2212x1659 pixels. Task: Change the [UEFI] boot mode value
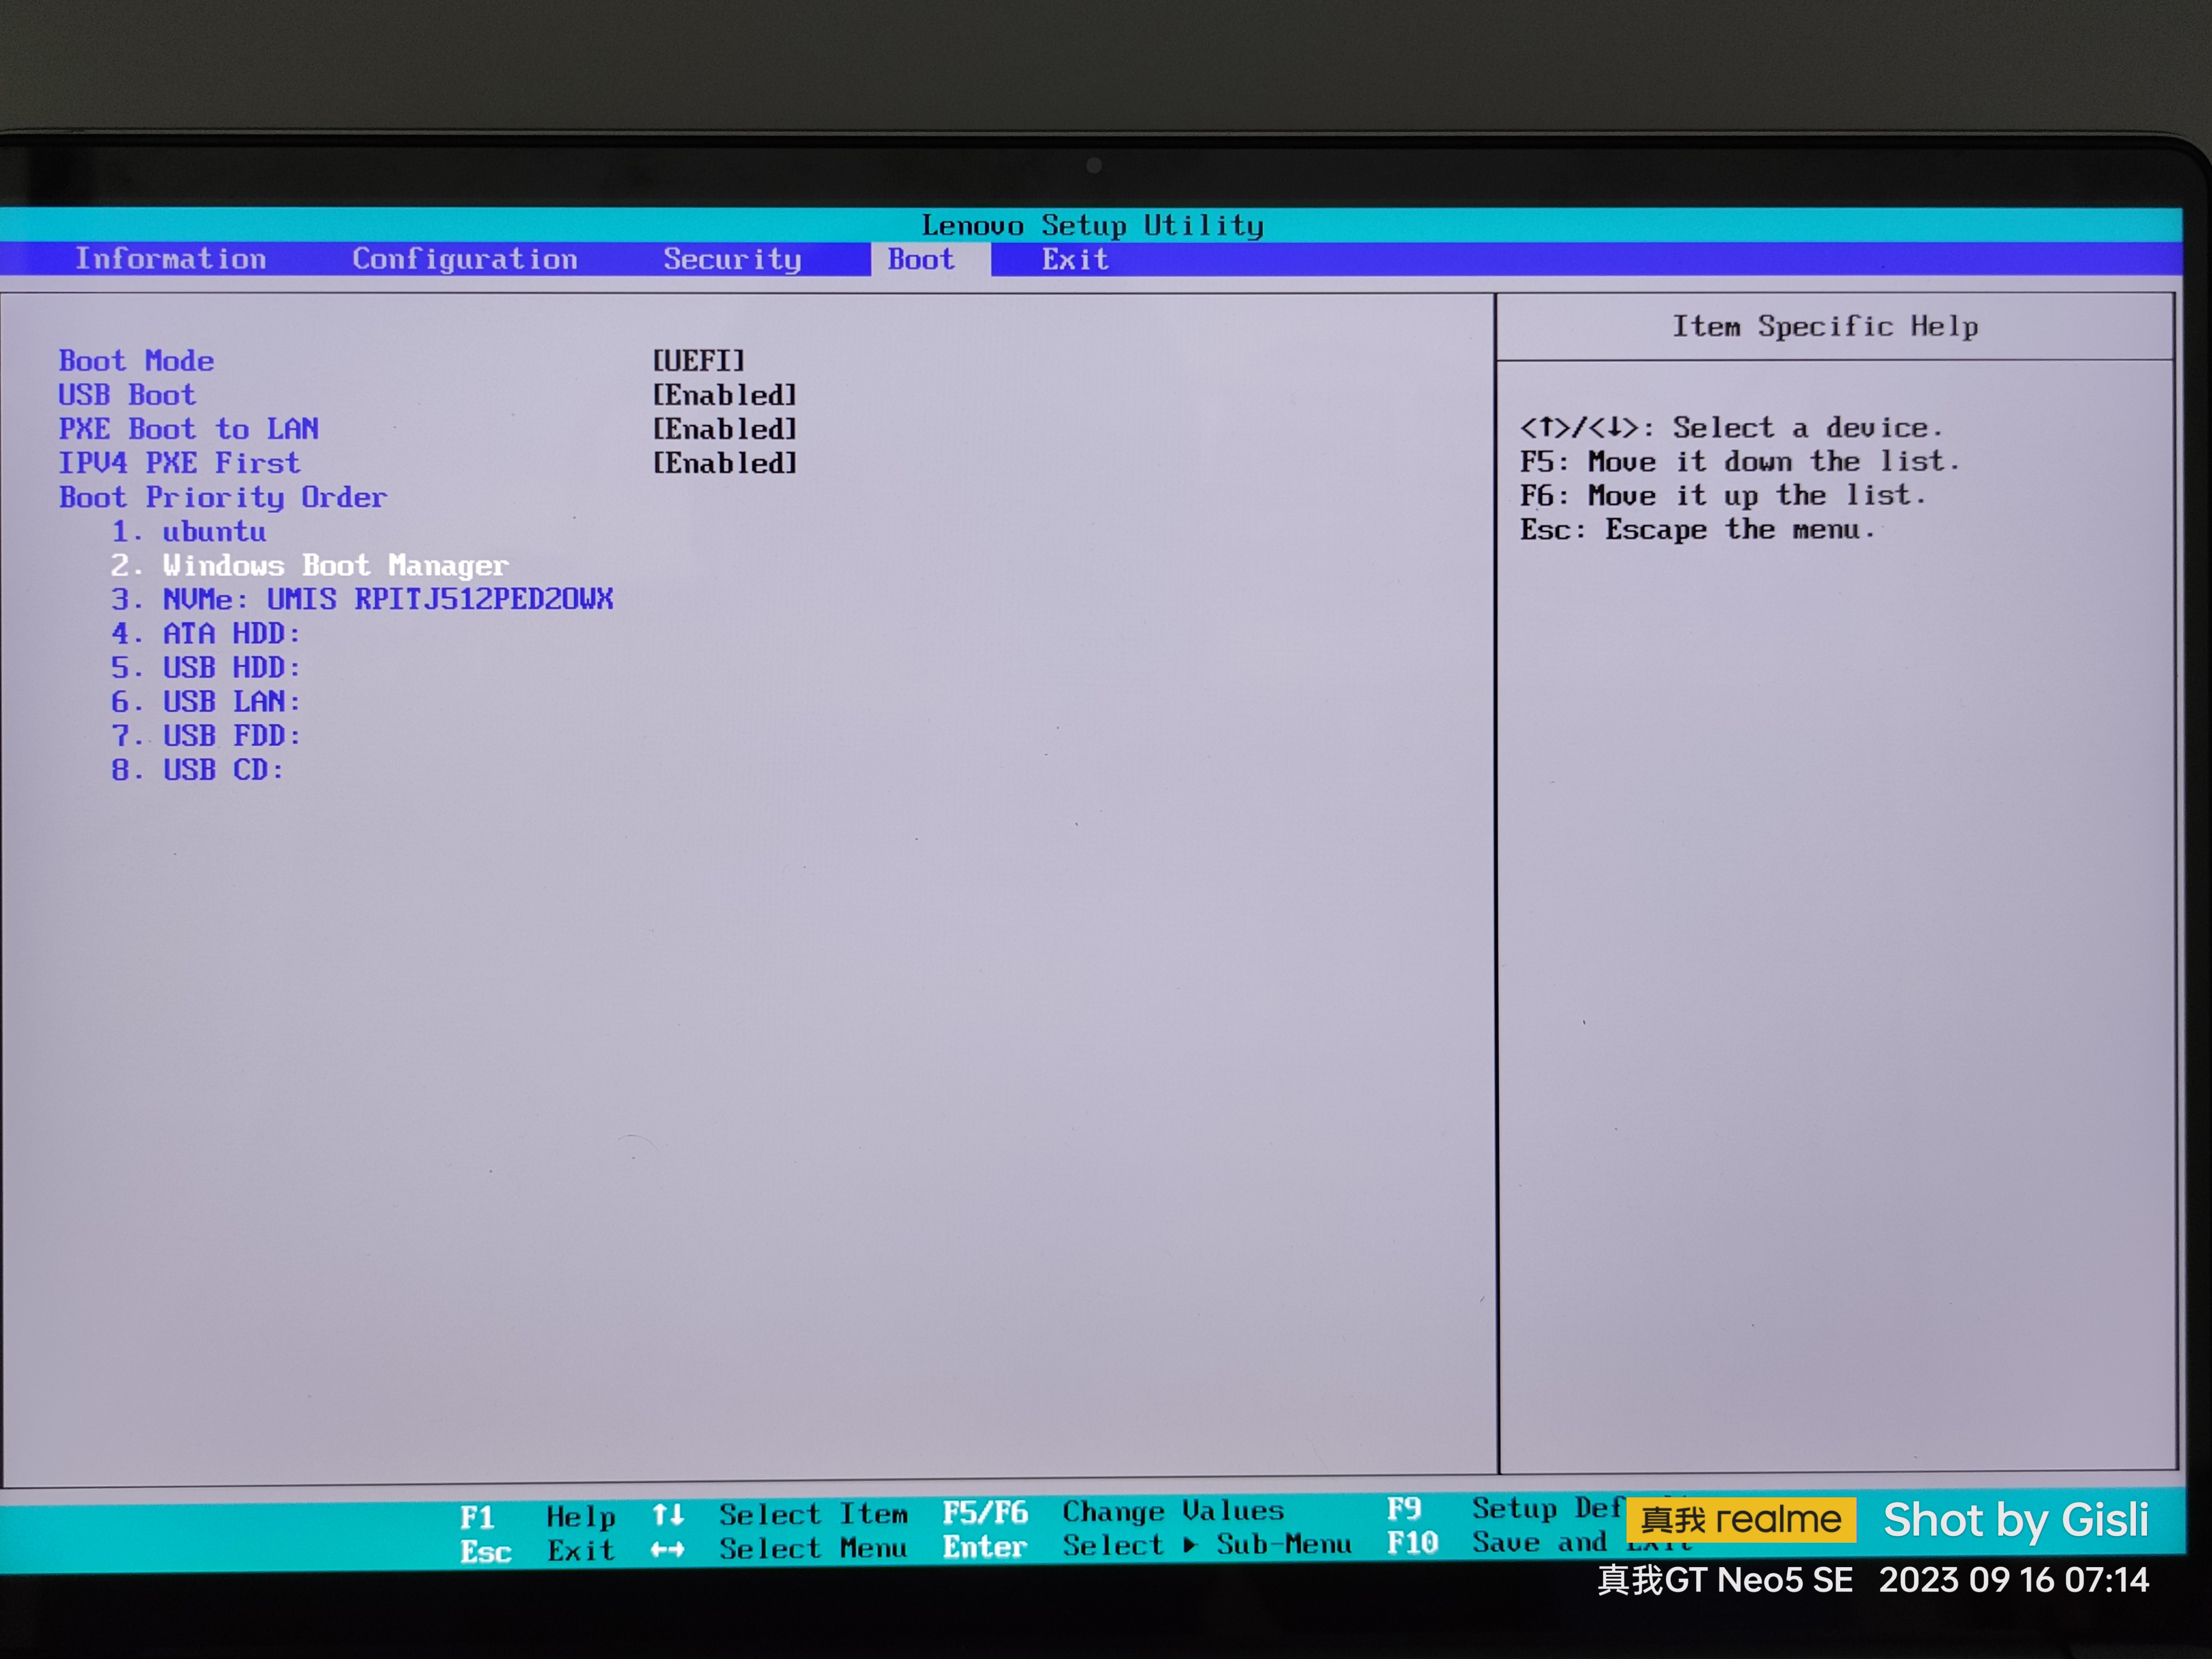click(x=699, y=361)
